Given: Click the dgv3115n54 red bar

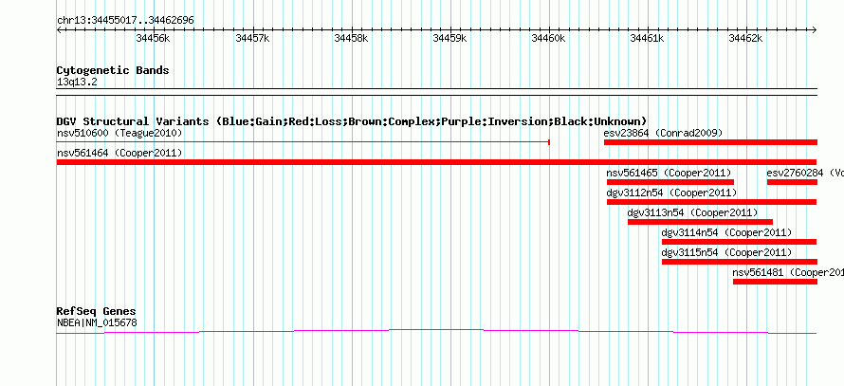Looking at the screenshot, I should click(740, 262).
